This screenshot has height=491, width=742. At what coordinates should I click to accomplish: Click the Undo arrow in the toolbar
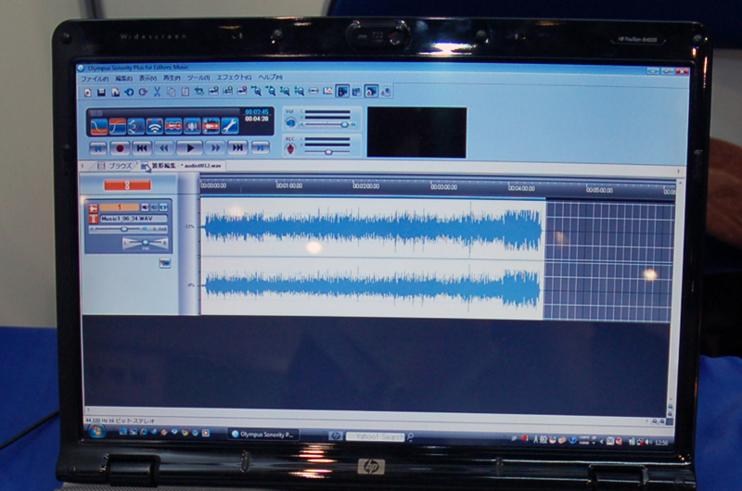coord(129,93)
